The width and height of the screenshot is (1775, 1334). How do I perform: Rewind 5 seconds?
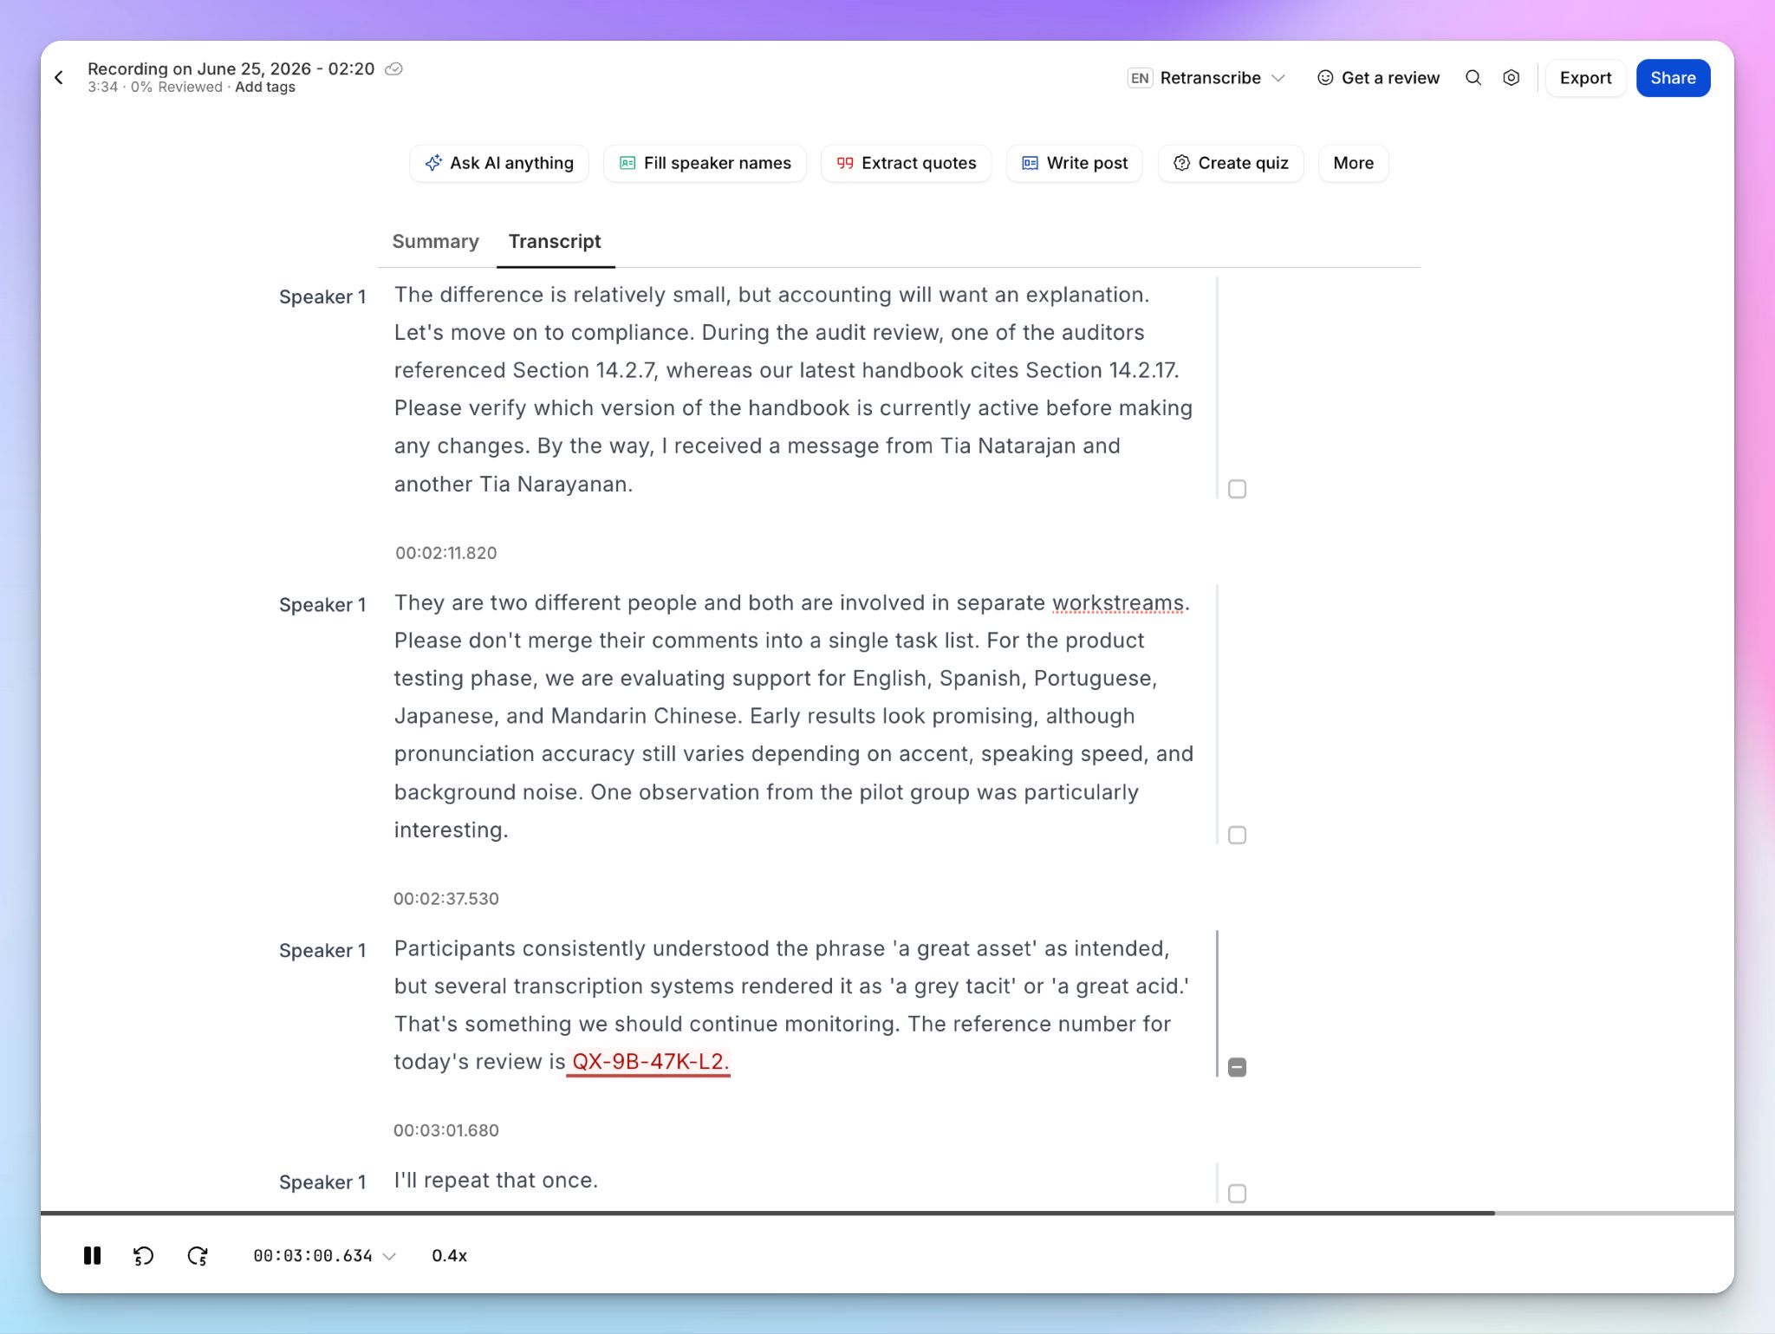pyautogui.click(x=143, y=1255)
